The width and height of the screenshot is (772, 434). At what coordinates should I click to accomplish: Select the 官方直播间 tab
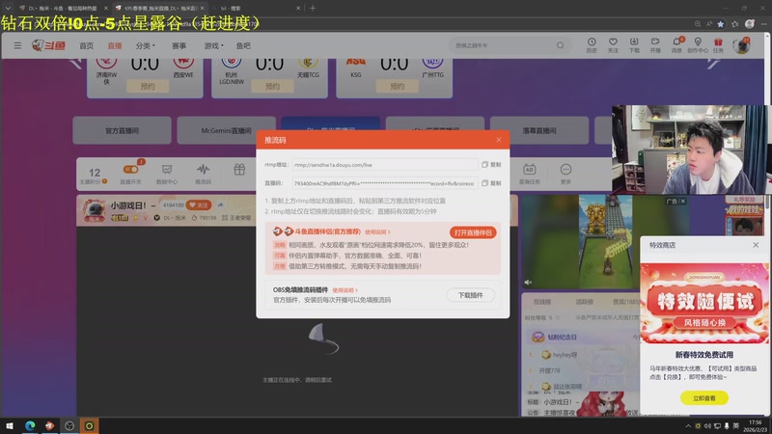123,130
